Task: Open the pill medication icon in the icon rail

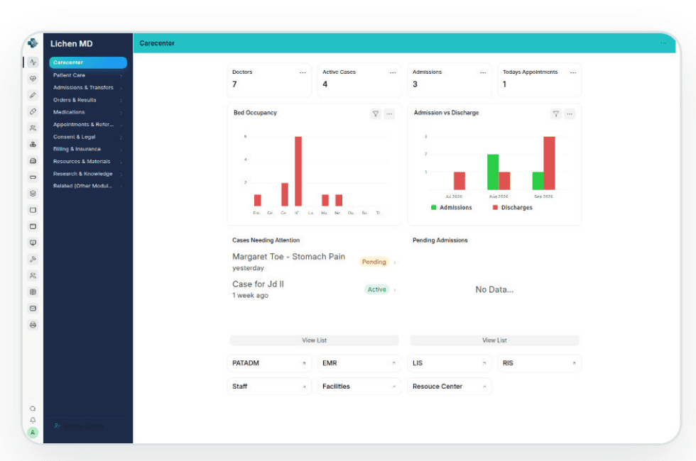Action: coord(33,111)
